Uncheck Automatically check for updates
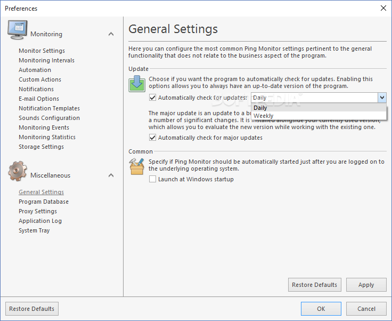The height and width of the screenshot is (321, 392). (152, 98)
